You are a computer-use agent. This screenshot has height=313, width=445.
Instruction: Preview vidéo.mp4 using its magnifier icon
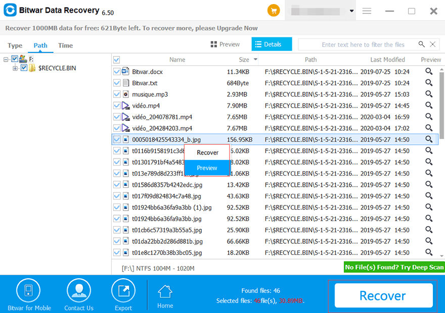click(429, 106)
